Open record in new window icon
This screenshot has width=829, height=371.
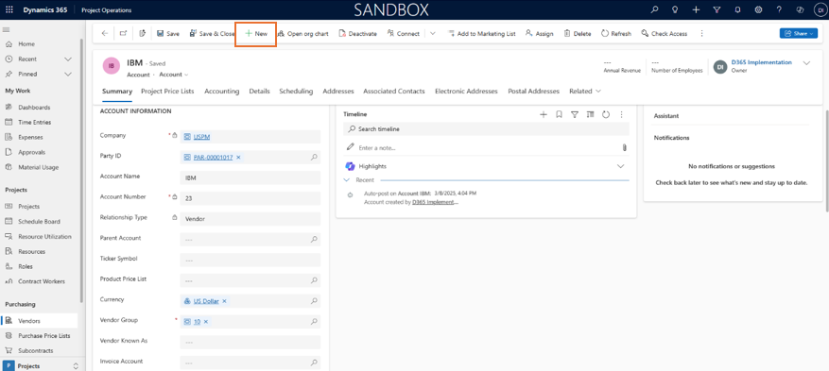pos(123,33)
